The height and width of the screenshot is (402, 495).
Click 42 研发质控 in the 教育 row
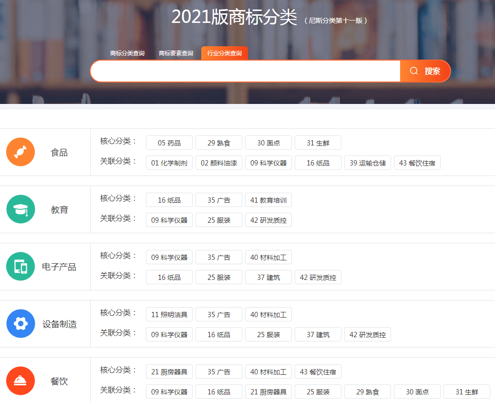point(268,220)
